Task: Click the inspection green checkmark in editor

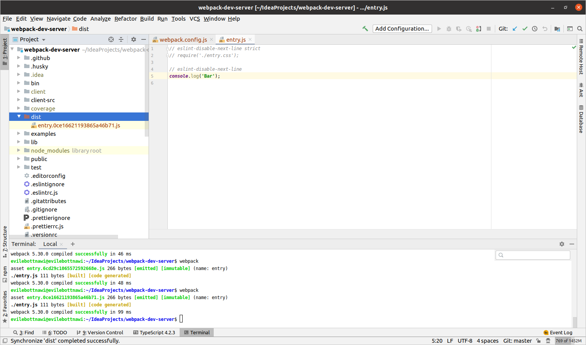Action: pos(574,47)
